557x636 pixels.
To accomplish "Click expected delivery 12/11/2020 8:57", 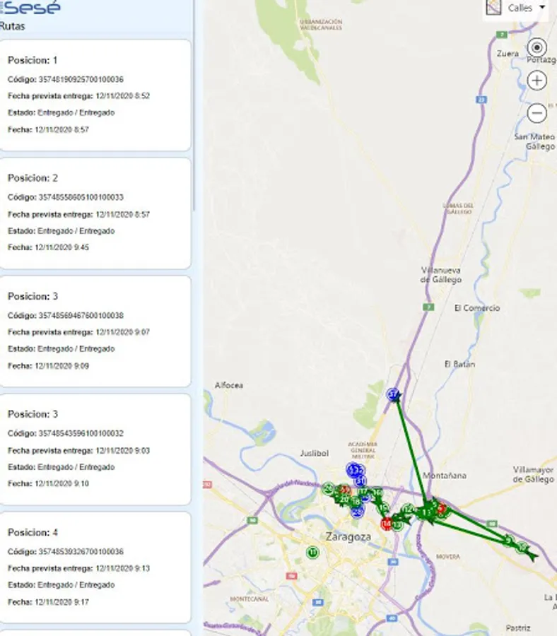I will click(122, 214).
